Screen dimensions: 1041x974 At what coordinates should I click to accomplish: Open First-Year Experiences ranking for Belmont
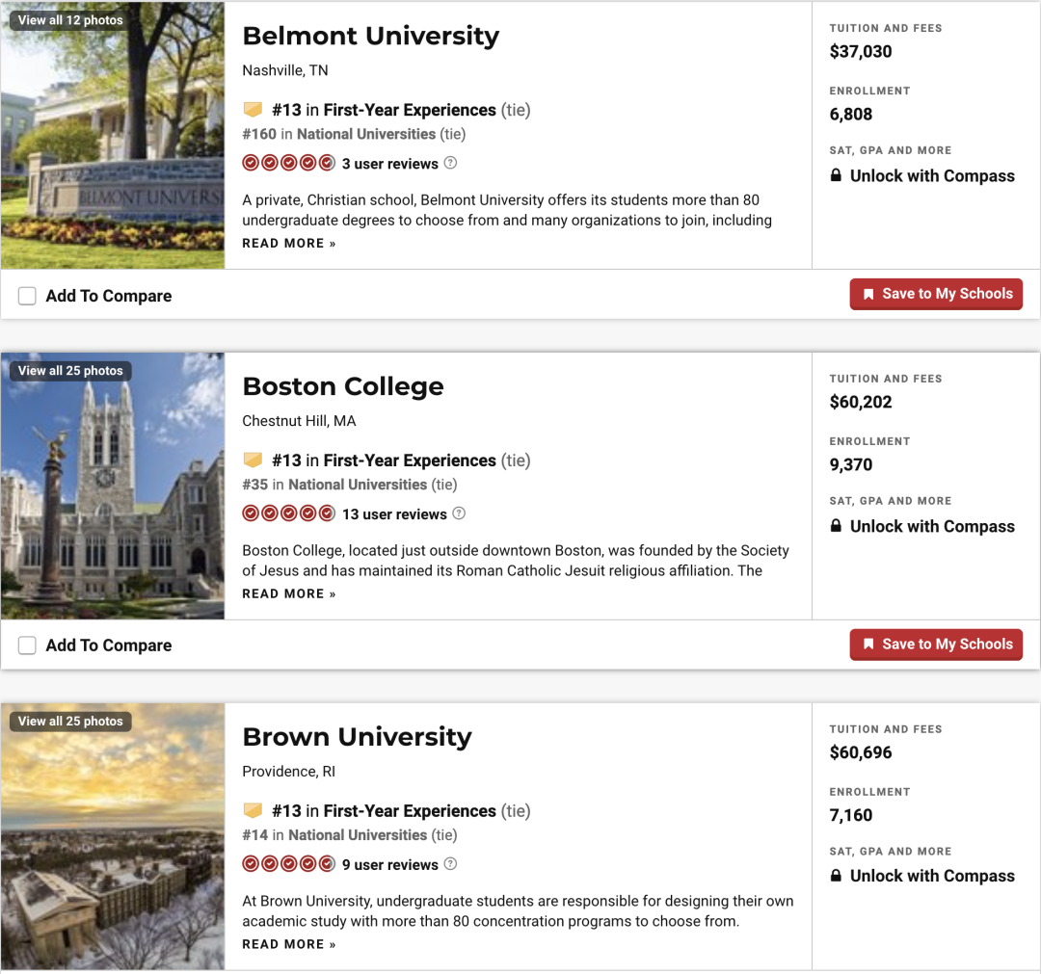point(410,110)
